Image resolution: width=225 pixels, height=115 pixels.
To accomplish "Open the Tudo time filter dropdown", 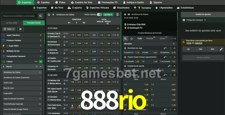I will coord(9,29).
